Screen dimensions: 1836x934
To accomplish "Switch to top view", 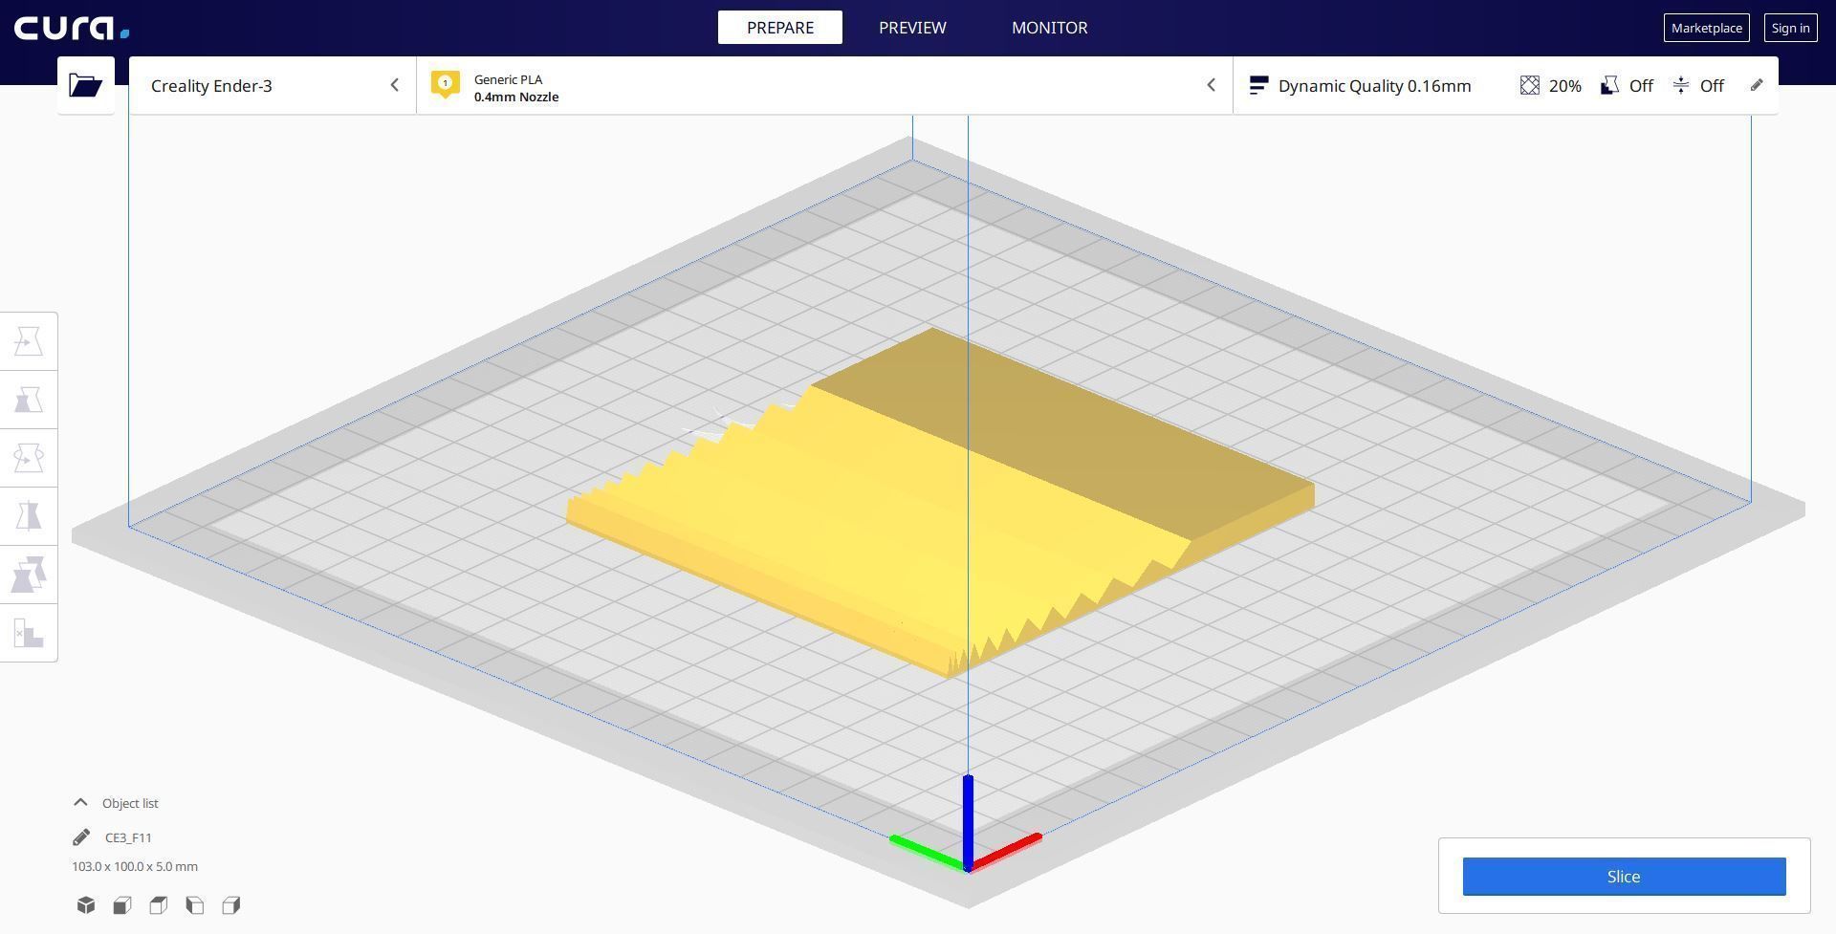I will (x=159, y=905).
